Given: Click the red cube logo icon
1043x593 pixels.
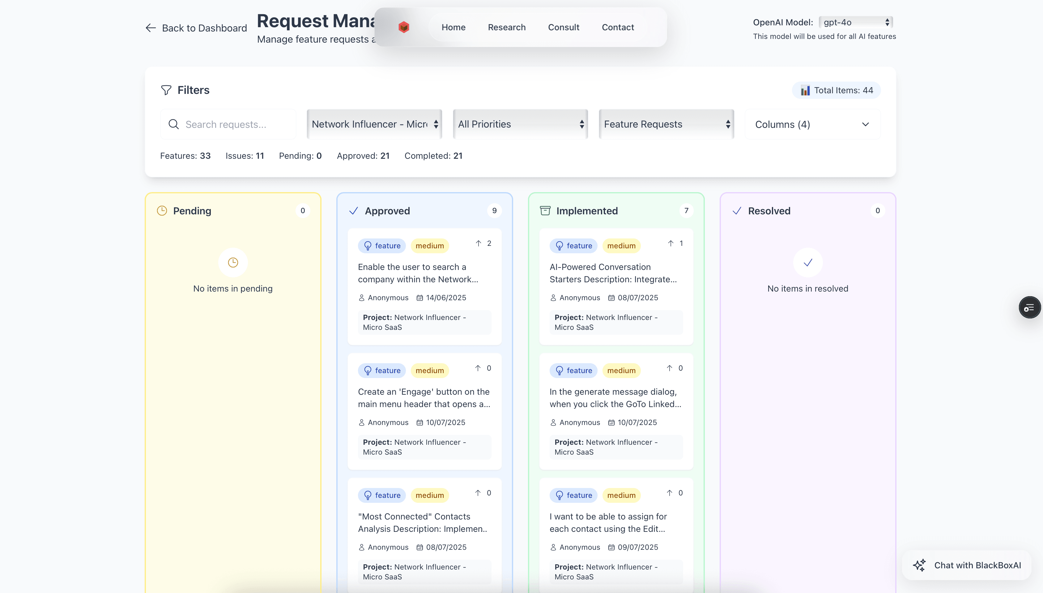Looking at the screenshot, I should (x=403, y=27).
